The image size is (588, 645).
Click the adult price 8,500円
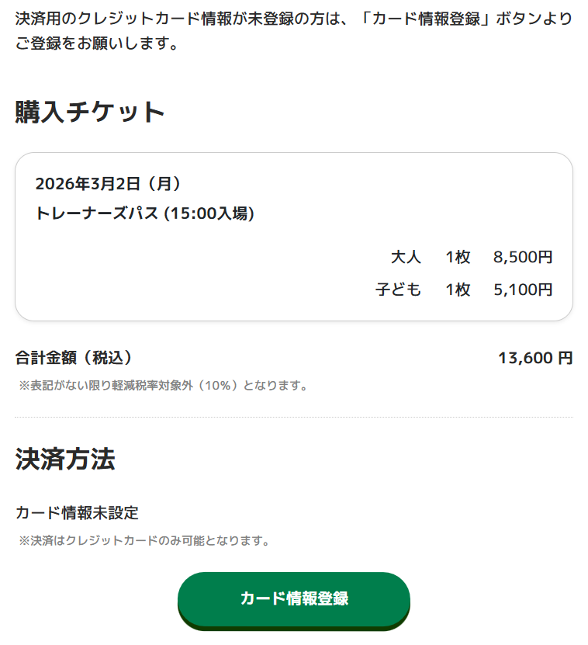[522, 257]
